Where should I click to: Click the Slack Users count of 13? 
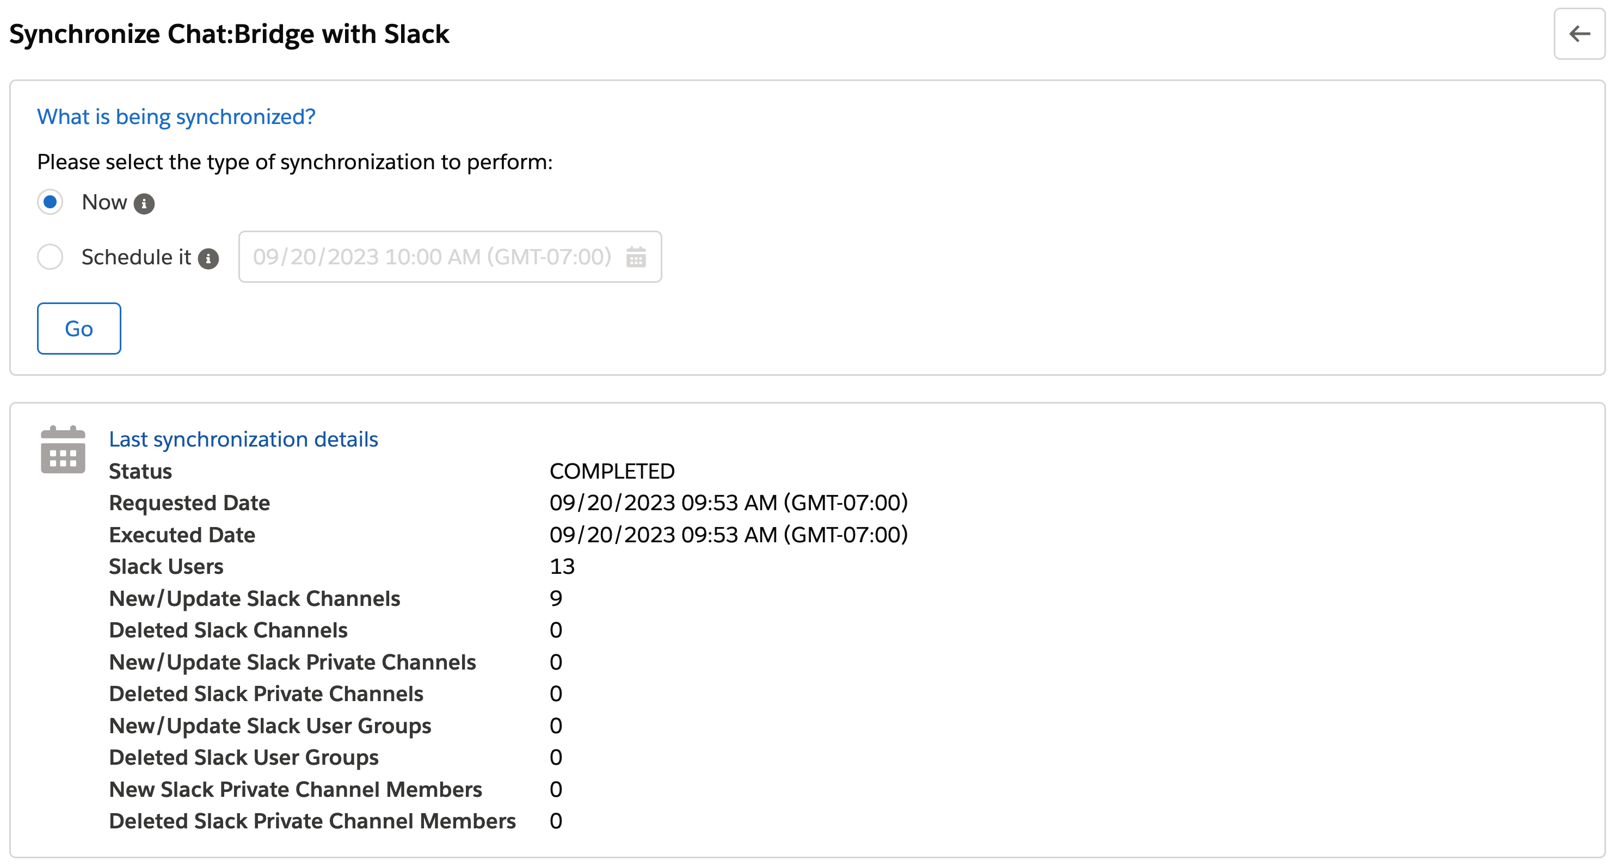(562, 567)
